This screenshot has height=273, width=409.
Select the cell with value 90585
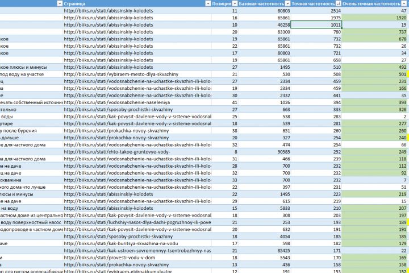[x=264, y=152]
